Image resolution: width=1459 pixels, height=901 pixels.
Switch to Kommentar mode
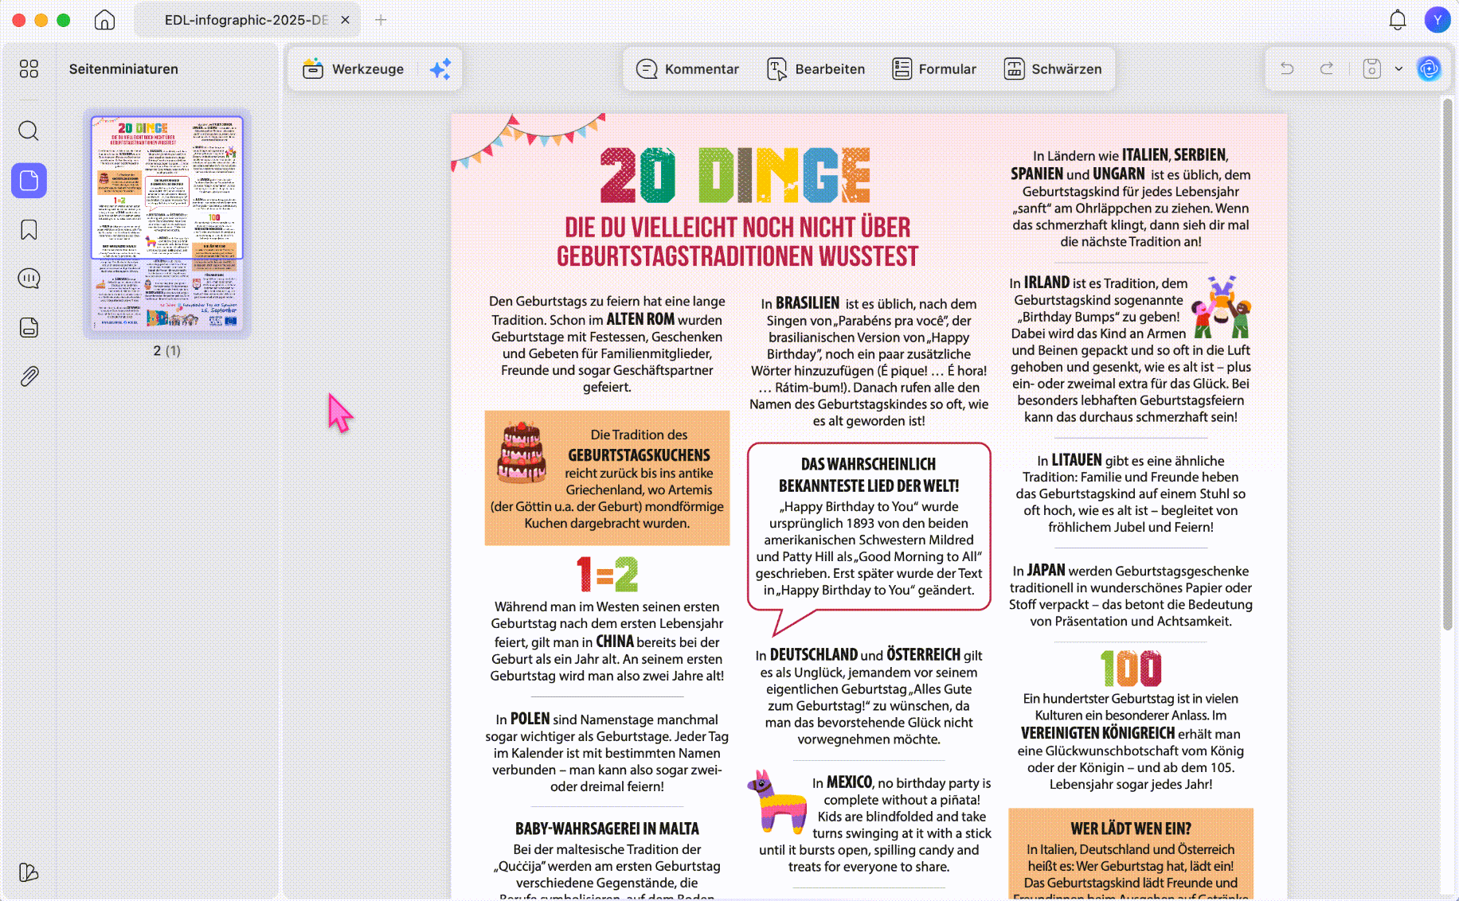coord(688,69)
